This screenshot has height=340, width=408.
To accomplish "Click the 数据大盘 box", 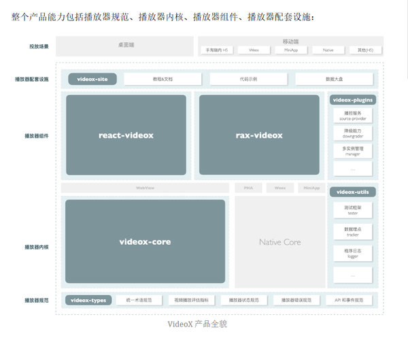I will click(x=335, y=79).
